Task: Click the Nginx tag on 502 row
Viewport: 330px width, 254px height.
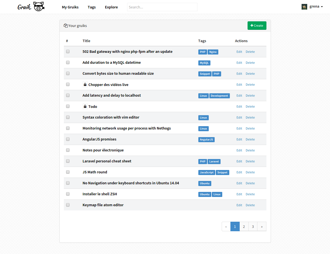Action: coord(213,52)
